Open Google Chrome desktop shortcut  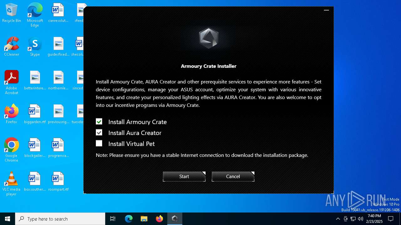pyautogui.click(x=12, y=150)
